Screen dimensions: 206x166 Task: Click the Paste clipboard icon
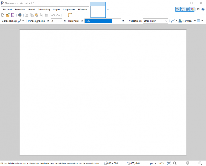point(36,15)
